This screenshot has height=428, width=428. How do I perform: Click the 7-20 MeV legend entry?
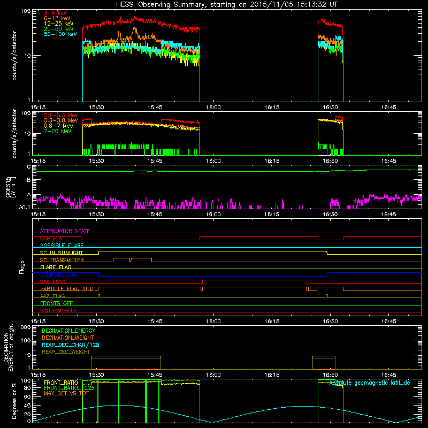[58, 131]
